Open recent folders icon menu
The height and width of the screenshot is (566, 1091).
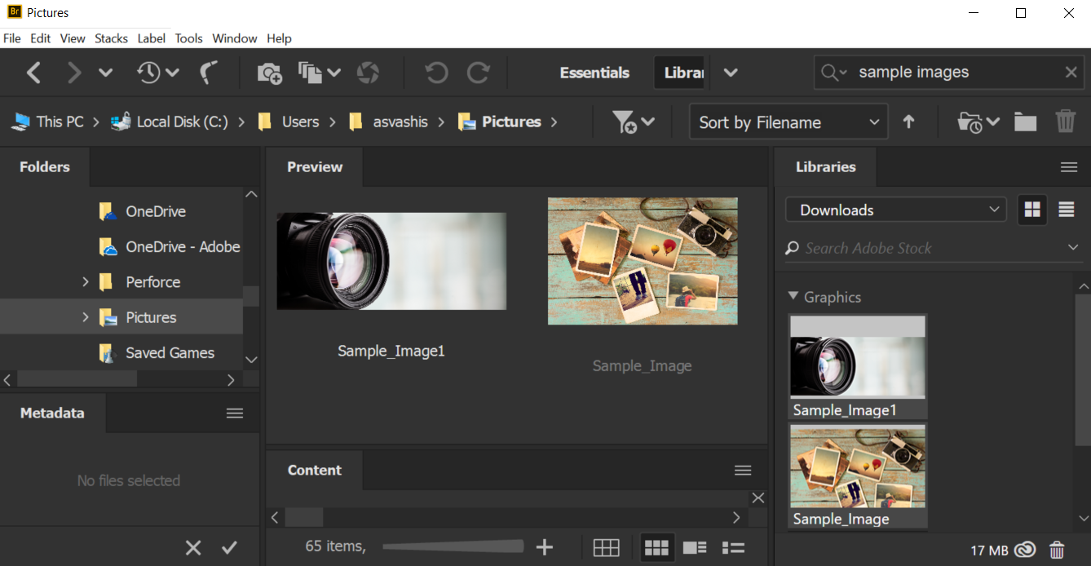[x=978, y=122]
